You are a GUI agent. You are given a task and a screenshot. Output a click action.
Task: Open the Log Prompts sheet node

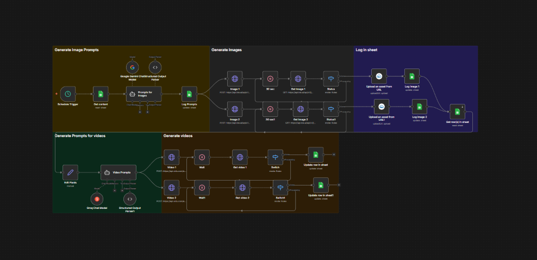coord(189,94)
